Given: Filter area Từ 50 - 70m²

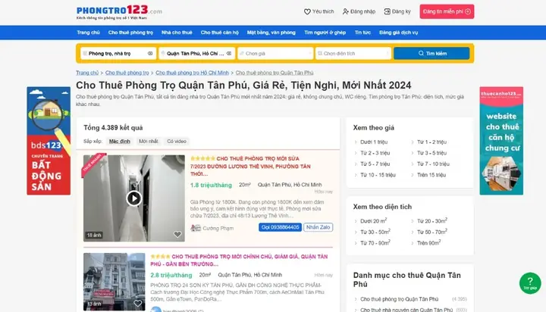Looking at the screenshot, I should pyautogui.click(x=432, y=232).
